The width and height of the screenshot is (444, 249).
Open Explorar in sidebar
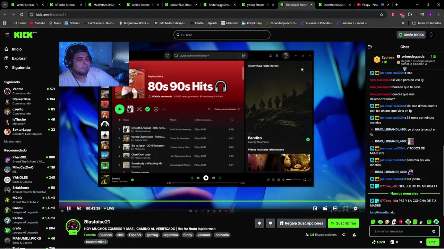[19, 58]
